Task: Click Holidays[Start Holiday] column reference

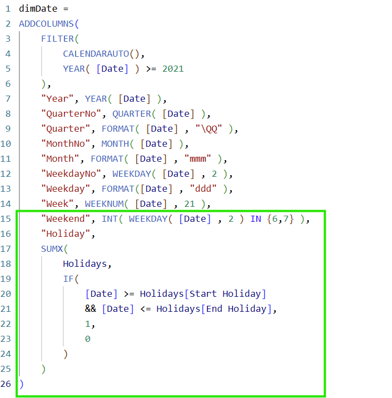Action: click(x=203, y=294)
